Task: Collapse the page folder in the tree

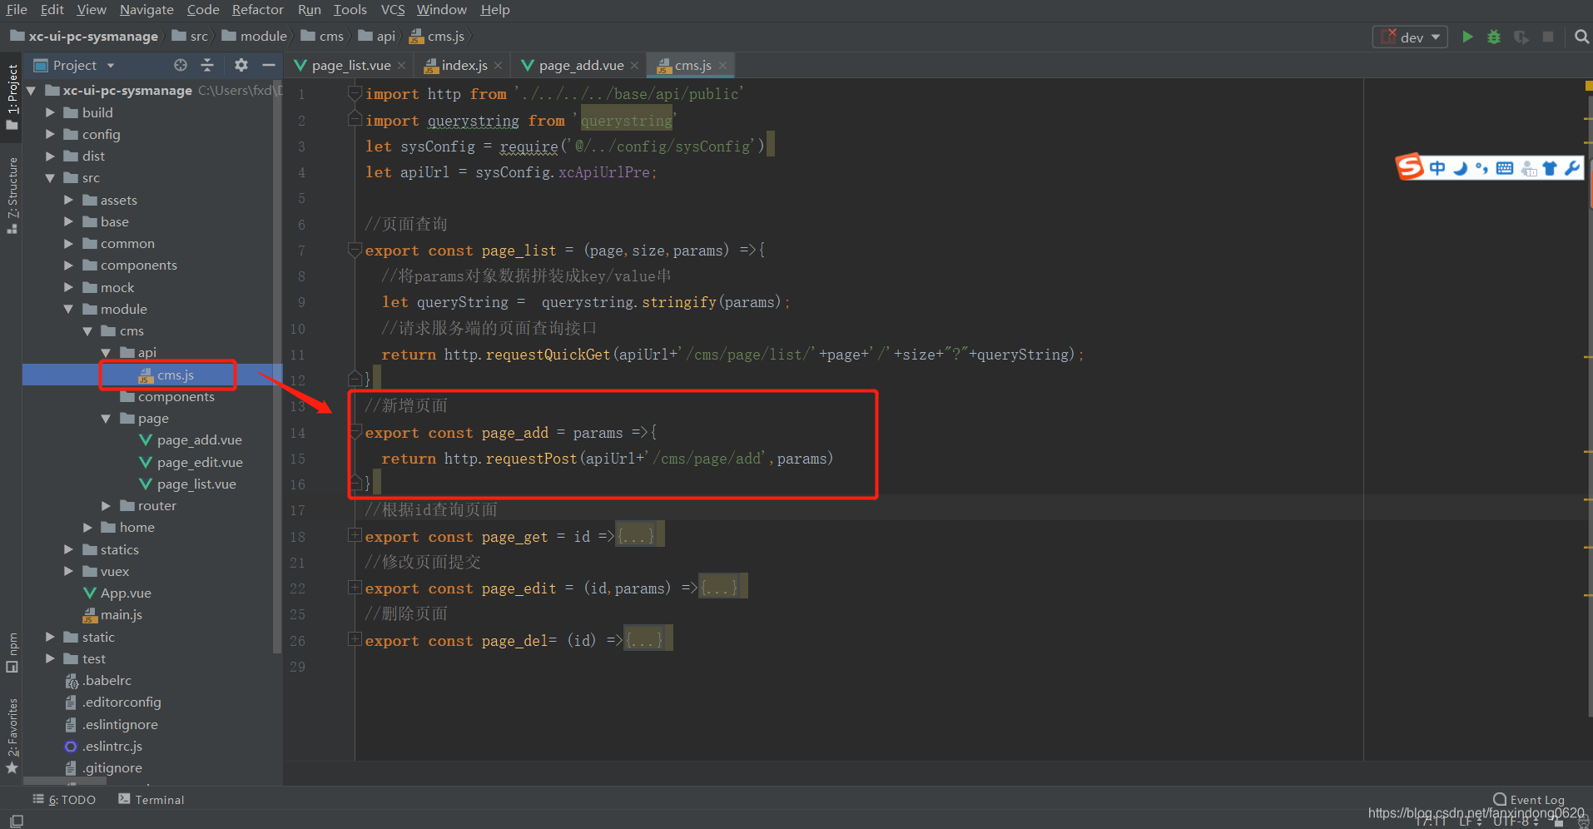Action: coord(106,418)
